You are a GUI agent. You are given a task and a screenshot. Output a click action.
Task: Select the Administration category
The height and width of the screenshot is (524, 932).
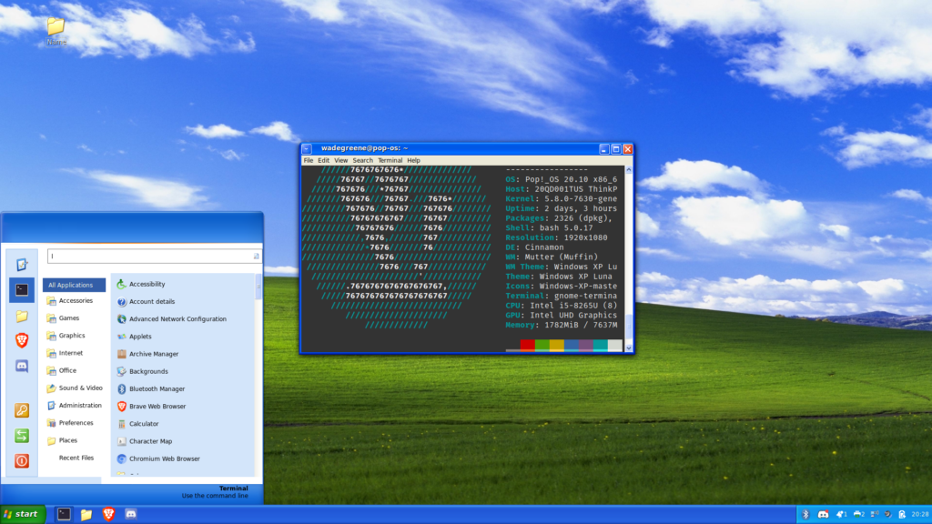click(x=74, y=405)
